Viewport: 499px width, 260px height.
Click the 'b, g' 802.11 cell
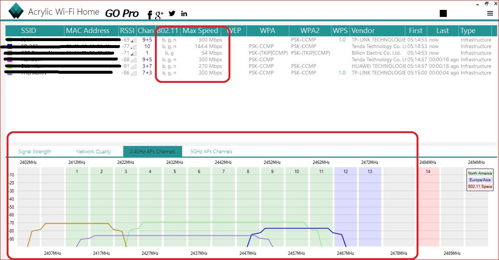169,53
